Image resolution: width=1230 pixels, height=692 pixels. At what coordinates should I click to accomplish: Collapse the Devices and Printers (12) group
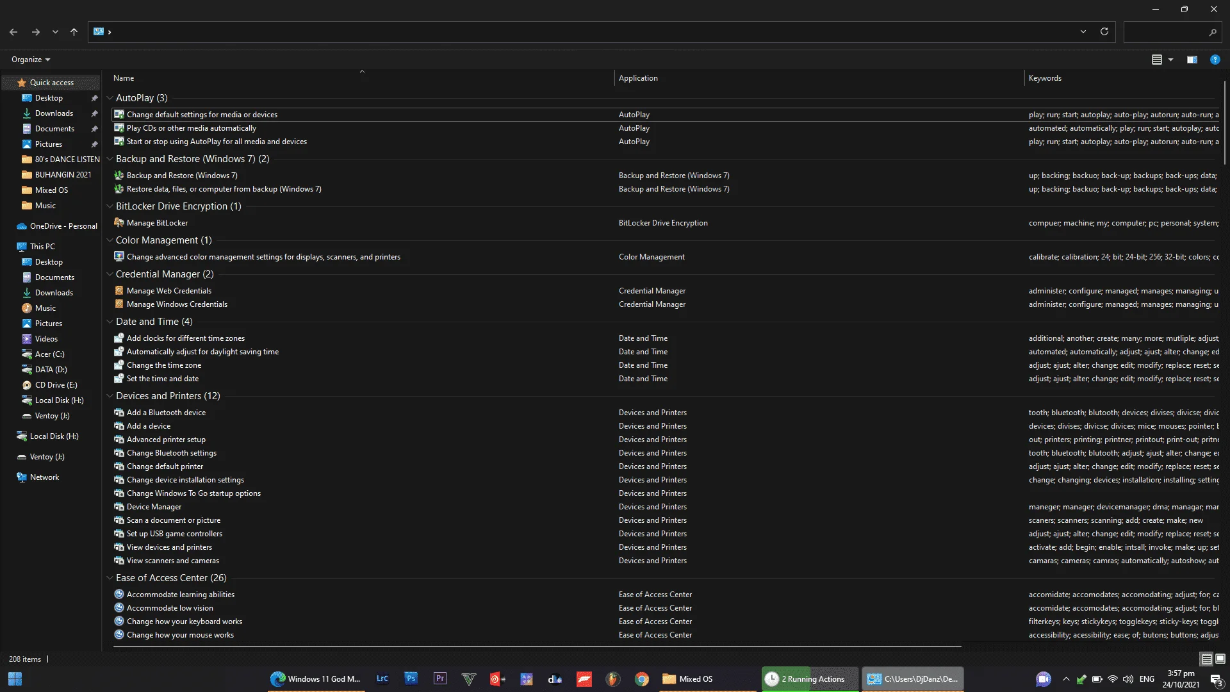tap(110, 396)
